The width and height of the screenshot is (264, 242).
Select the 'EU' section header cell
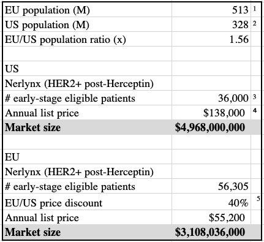pos(88,157)
